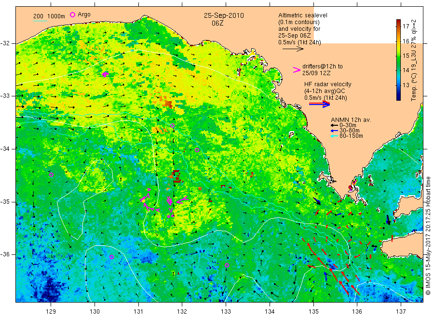Select the Argo float marker near 129°E, 34.5°S

(x=51, y=174)
